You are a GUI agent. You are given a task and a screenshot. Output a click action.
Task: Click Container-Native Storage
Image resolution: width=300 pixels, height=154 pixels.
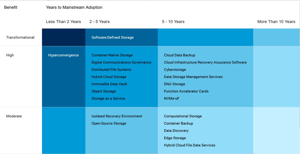[x=112, y=55]
